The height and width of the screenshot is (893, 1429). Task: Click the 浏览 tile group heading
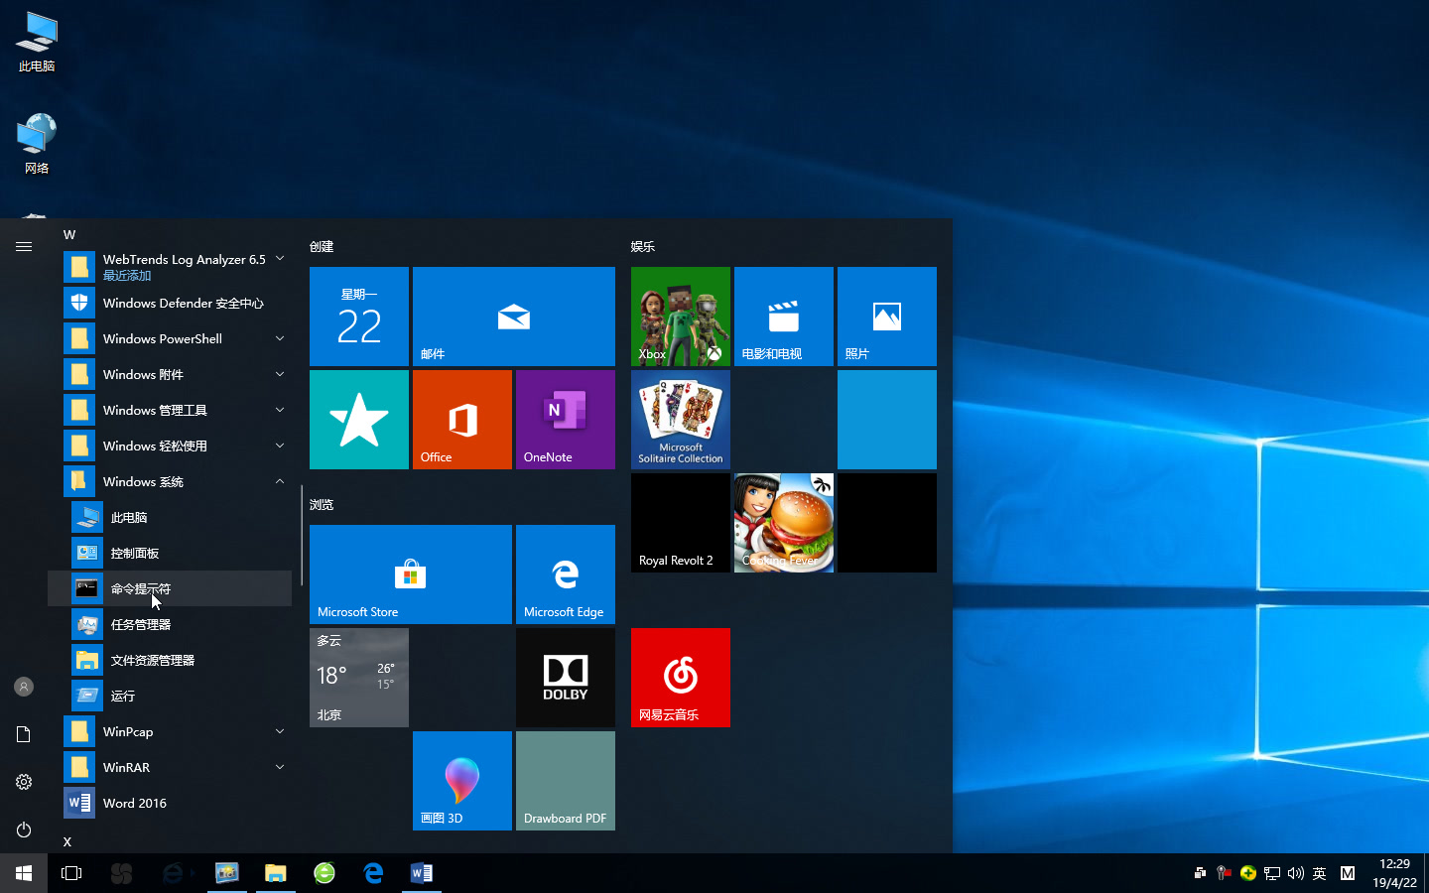322,504
